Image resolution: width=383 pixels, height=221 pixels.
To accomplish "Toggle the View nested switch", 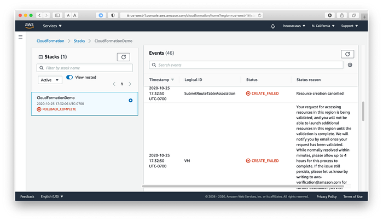I will pos(69,77).
